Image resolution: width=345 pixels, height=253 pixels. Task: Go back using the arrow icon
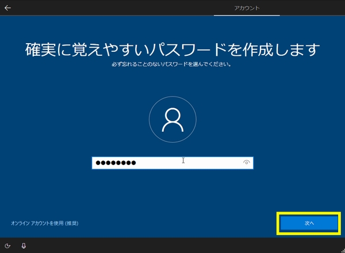click(7, 8)
